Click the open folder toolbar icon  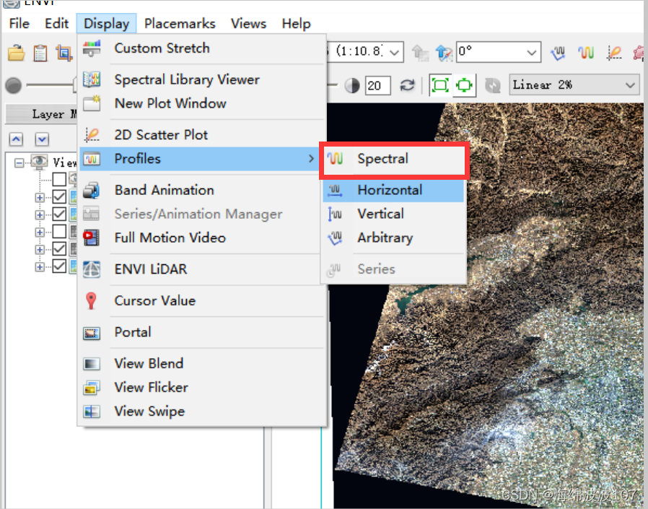click(x=17, y=53)
